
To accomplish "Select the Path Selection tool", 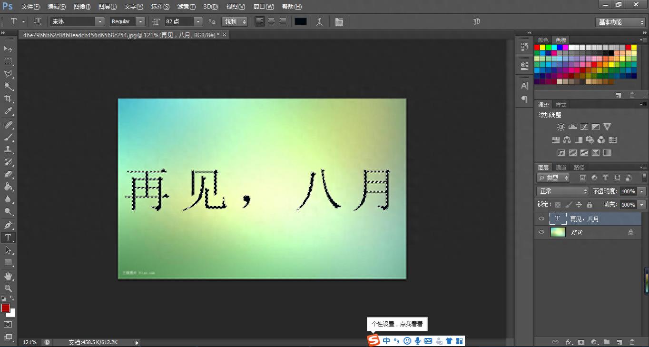I will point(8,250).
